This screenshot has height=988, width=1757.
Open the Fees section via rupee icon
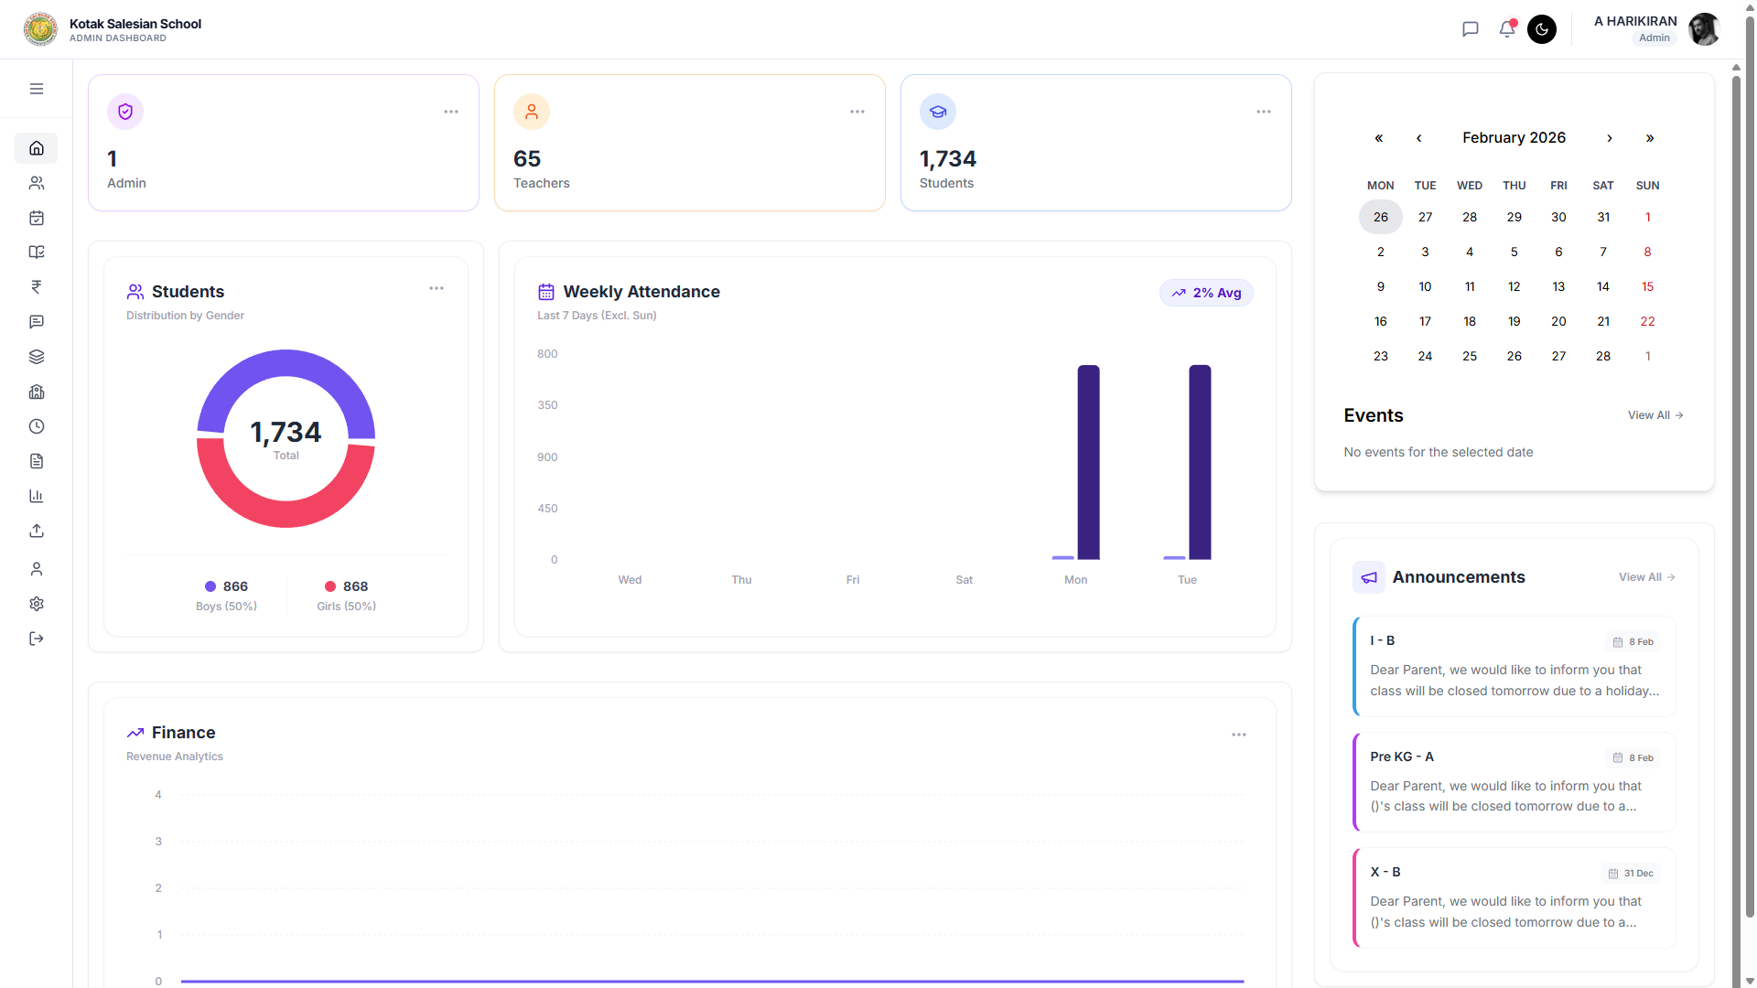coord(37,287)
